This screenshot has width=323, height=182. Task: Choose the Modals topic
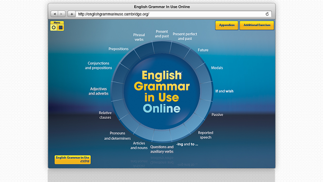click(x=217, y=68)
